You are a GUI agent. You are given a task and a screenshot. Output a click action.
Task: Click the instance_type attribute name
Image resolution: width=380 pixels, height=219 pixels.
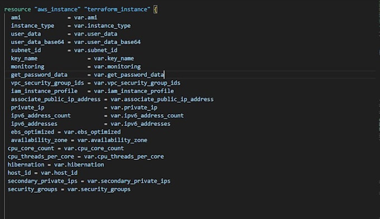pyautogui.click(x=32, y=26)
